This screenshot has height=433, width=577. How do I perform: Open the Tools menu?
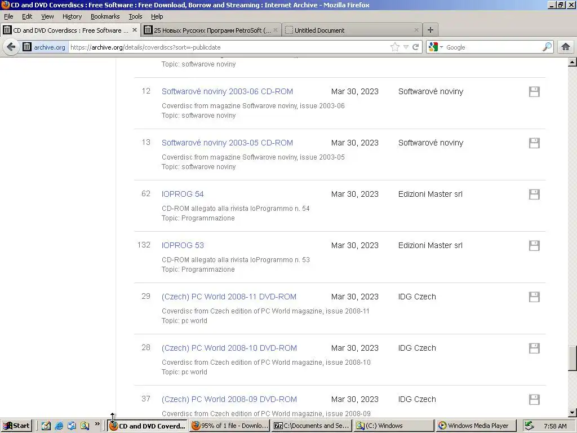(x=135, y=16)
